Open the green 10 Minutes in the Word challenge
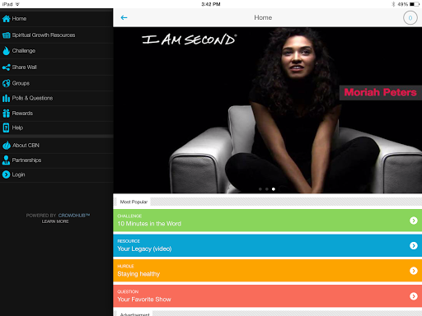 267,221
